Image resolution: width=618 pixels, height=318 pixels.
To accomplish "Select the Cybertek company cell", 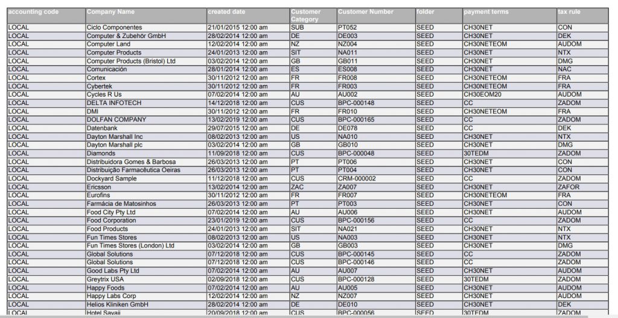I will (x=146, y=86).
